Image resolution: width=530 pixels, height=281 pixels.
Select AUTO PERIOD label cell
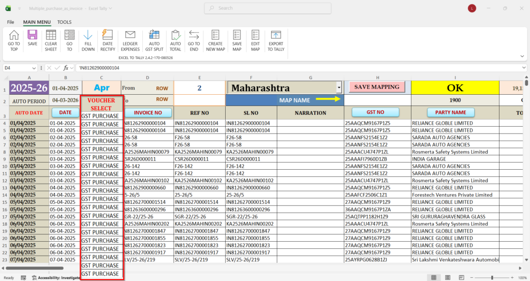(x=29, y=101)
